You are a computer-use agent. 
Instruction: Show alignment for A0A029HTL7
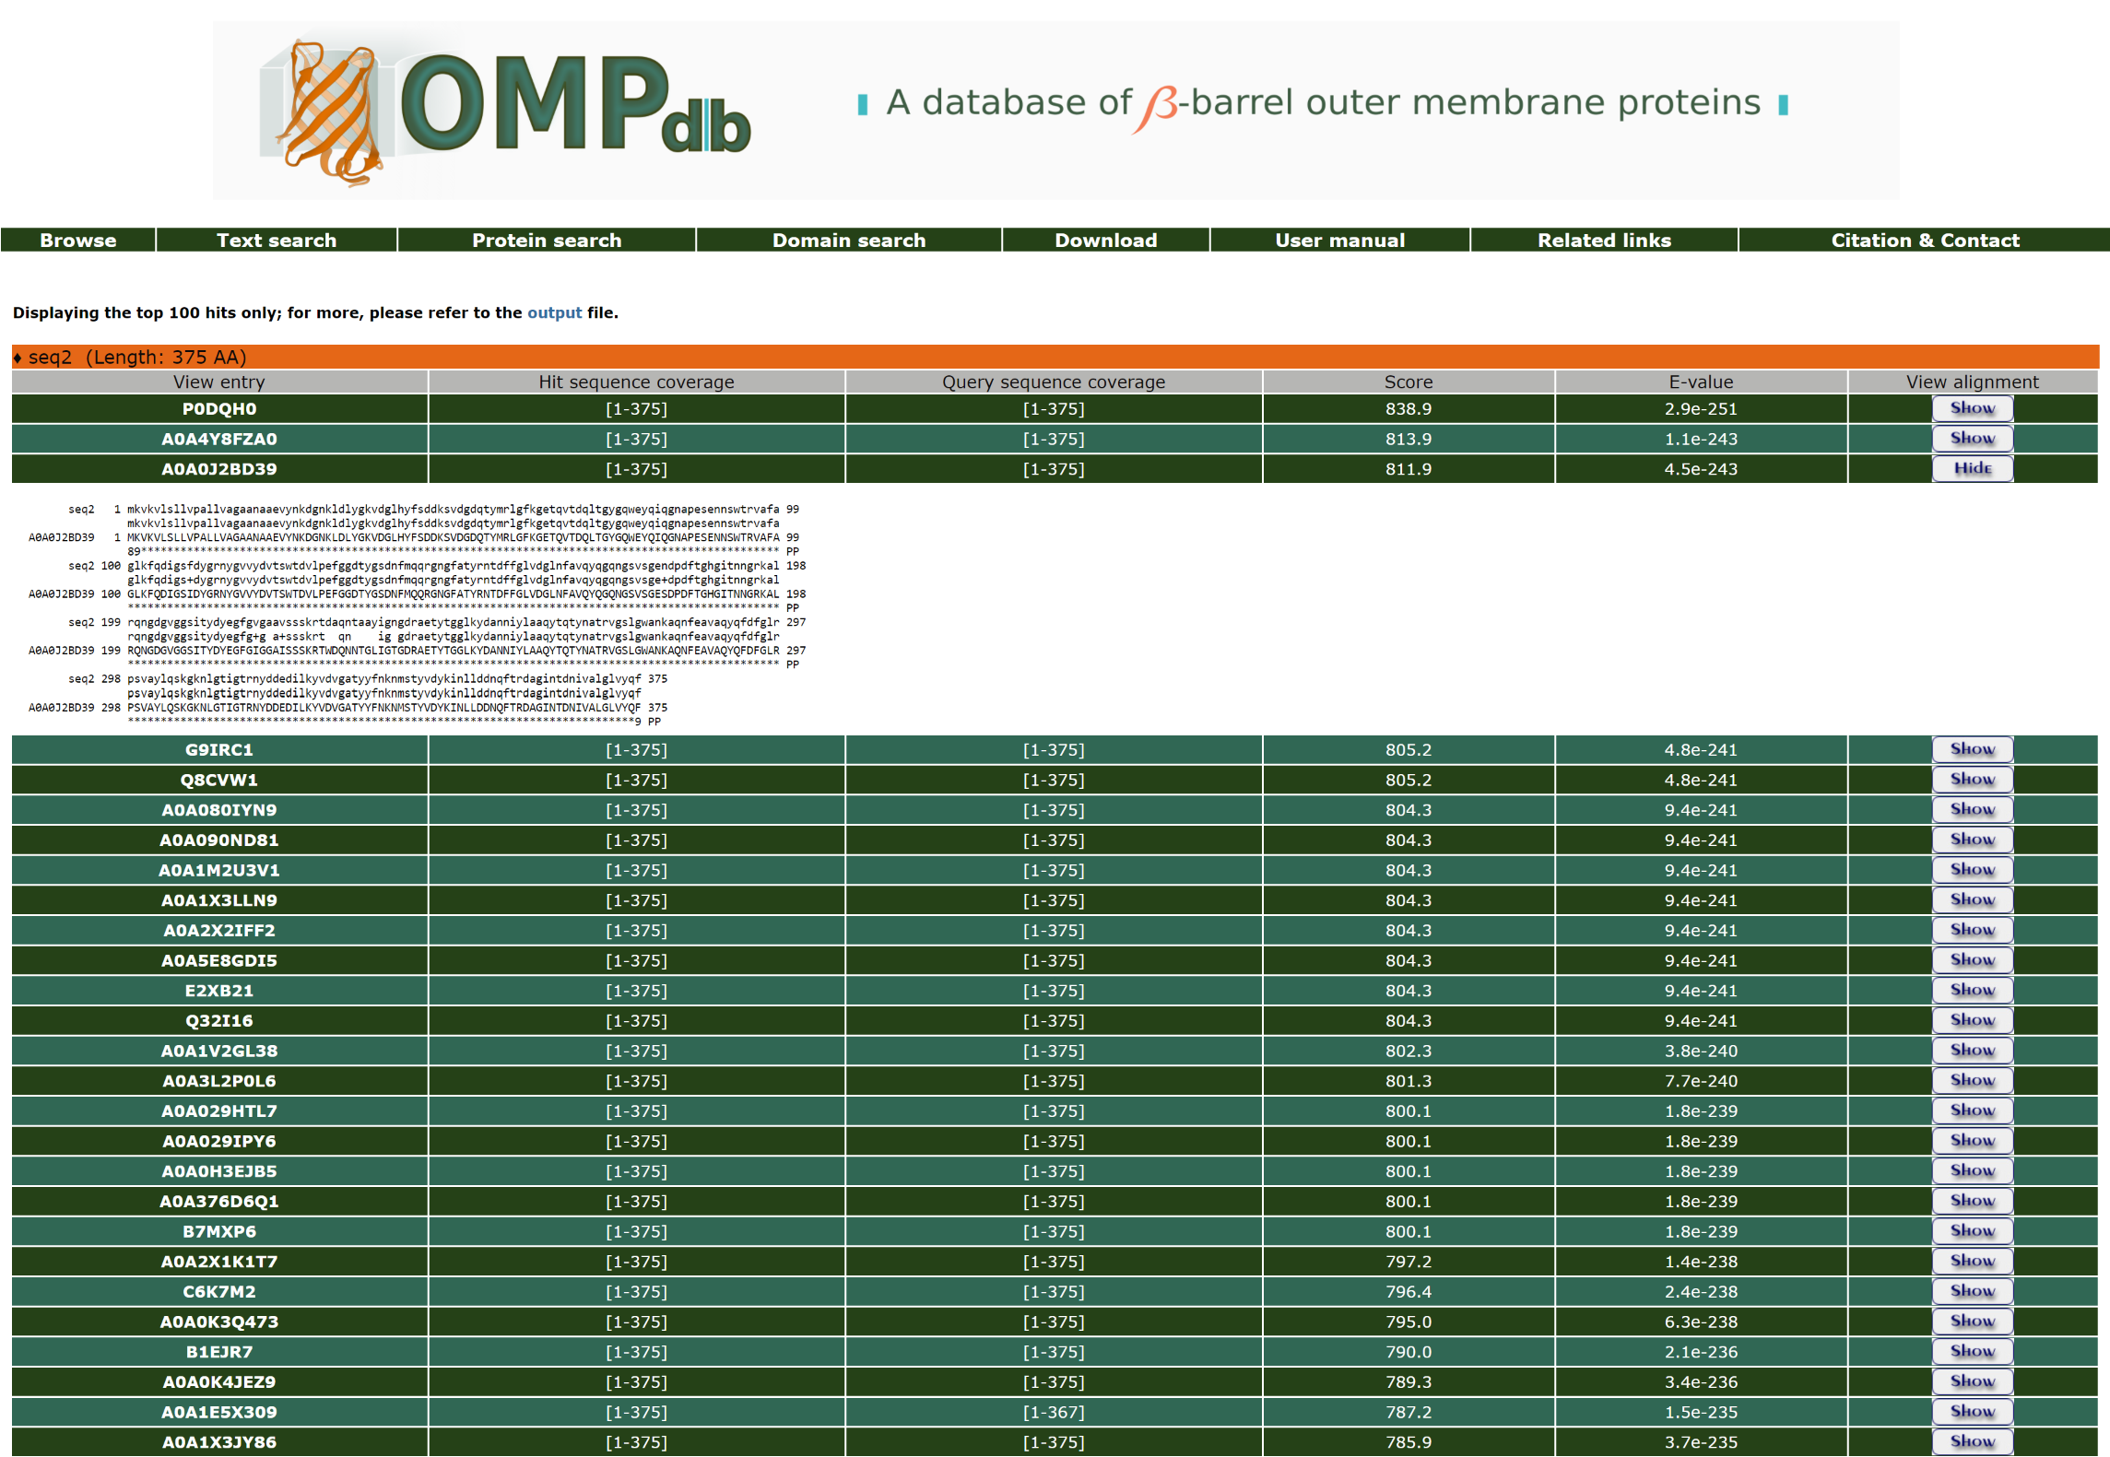pyautogui.click(x=1973, y=1110)
